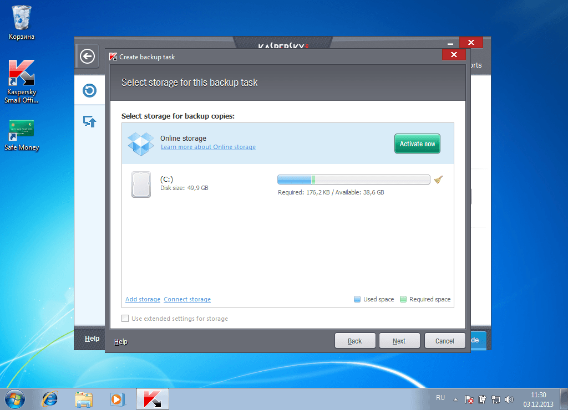The width and height of the screenshot is (568, 410).
Task: Open Windows Explorer from the taskbar
Action: tap(84, 399)
